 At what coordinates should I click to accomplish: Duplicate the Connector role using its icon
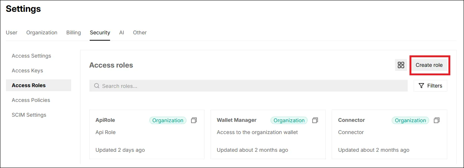(437, 120)
